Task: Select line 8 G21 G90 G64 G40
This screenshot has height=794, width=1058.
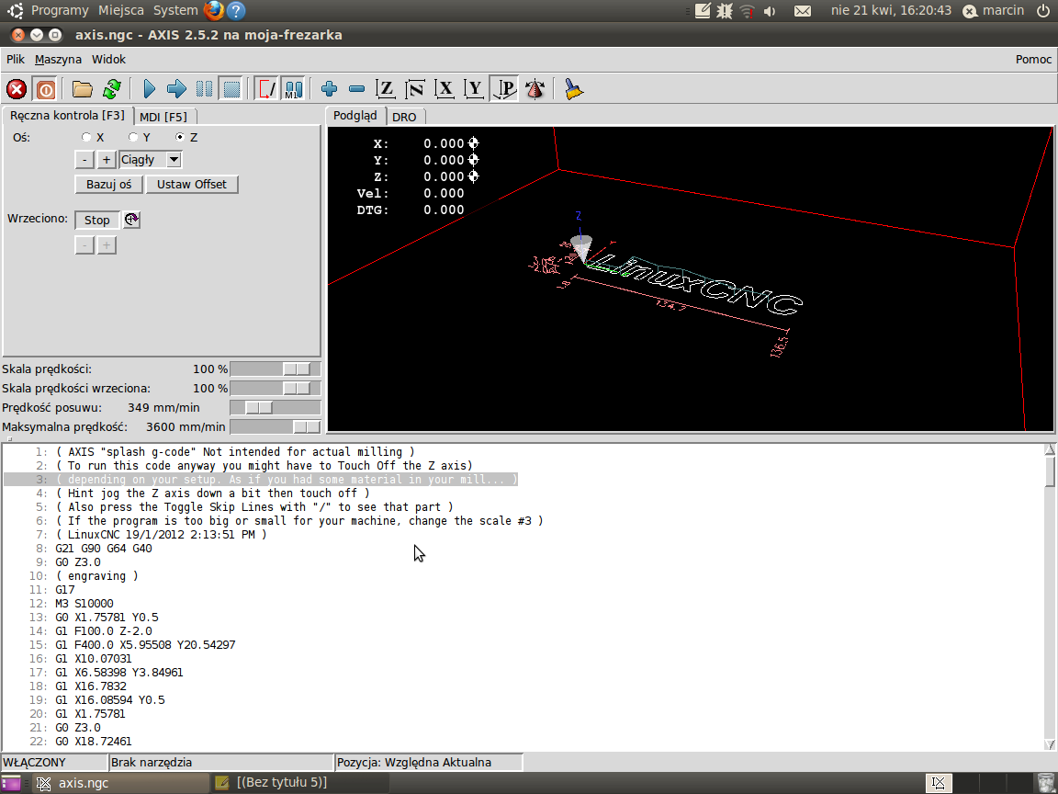Action: click(x=104, y=549)
